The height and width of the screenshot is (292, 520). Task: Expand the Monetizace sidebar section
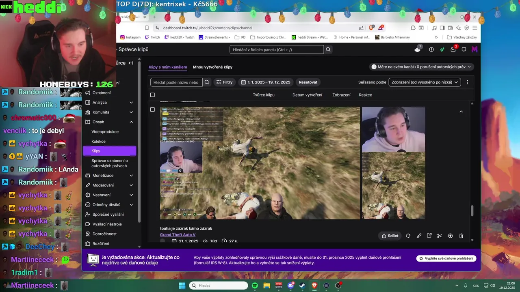131,176
